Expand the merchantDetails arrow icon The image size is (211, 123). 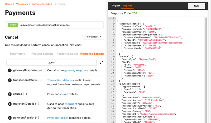coord(10,104)
